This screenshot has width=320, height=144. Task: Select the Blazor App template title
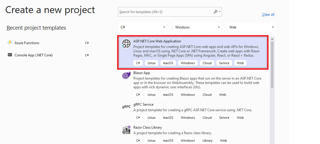(142, 73)
